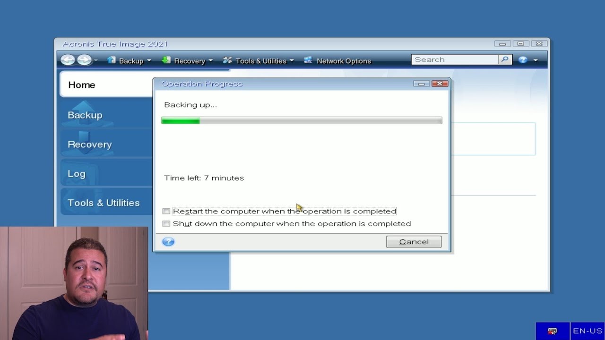Open navigation history dropdown arrow
Screen dimensions: 605x340
[x=95, y=60]
